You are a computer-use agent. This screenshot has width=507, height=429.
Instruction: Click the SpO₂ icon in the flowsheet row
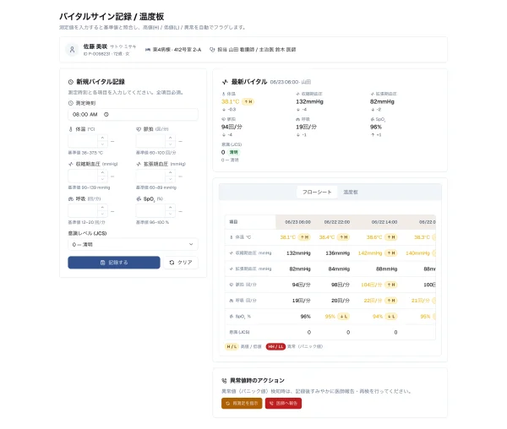coord(232,316)
